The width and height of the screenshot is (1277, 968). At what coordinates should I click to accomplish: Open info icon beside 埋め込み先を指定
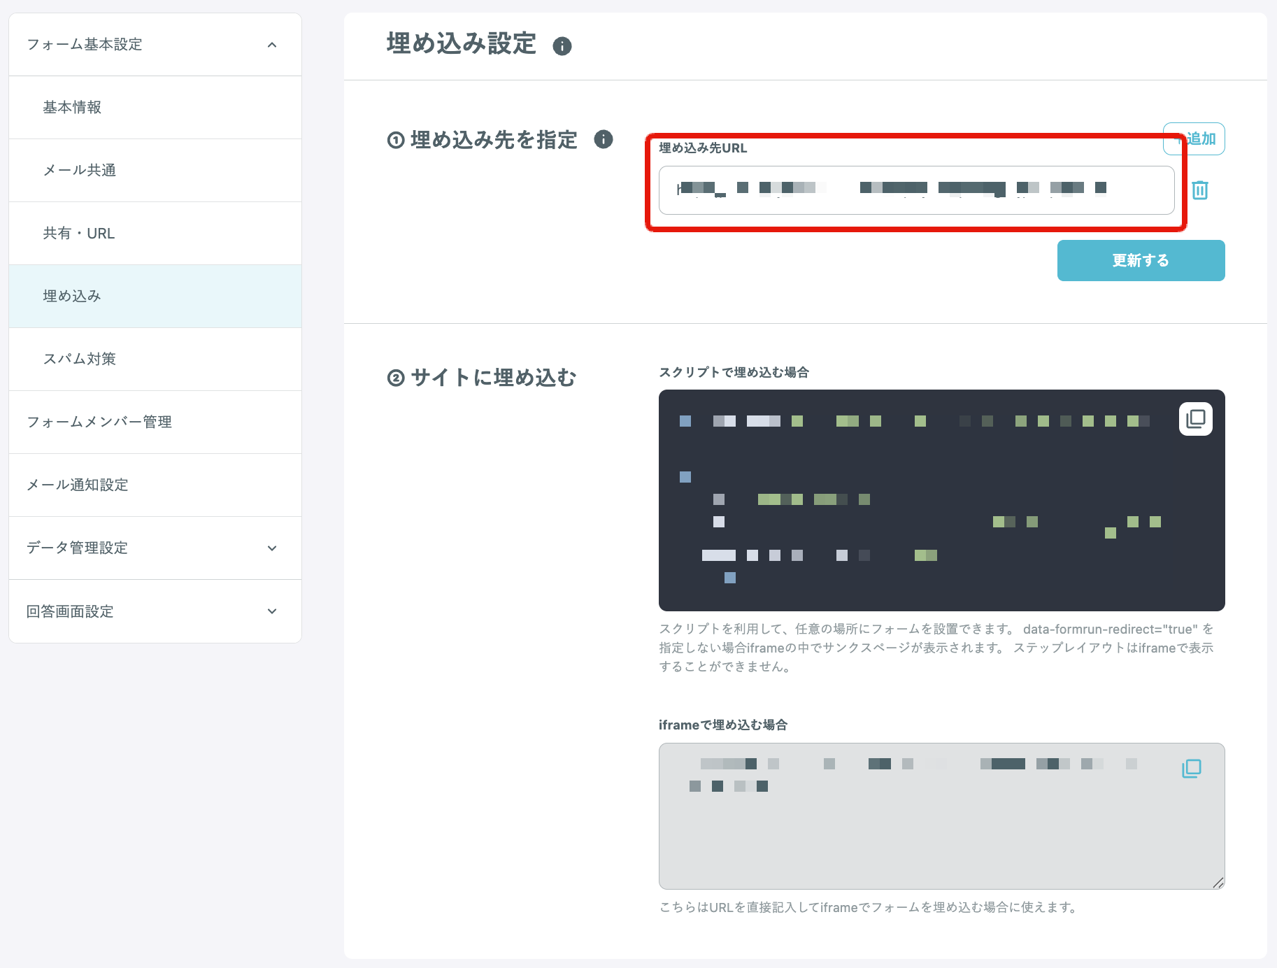point(604,139)
